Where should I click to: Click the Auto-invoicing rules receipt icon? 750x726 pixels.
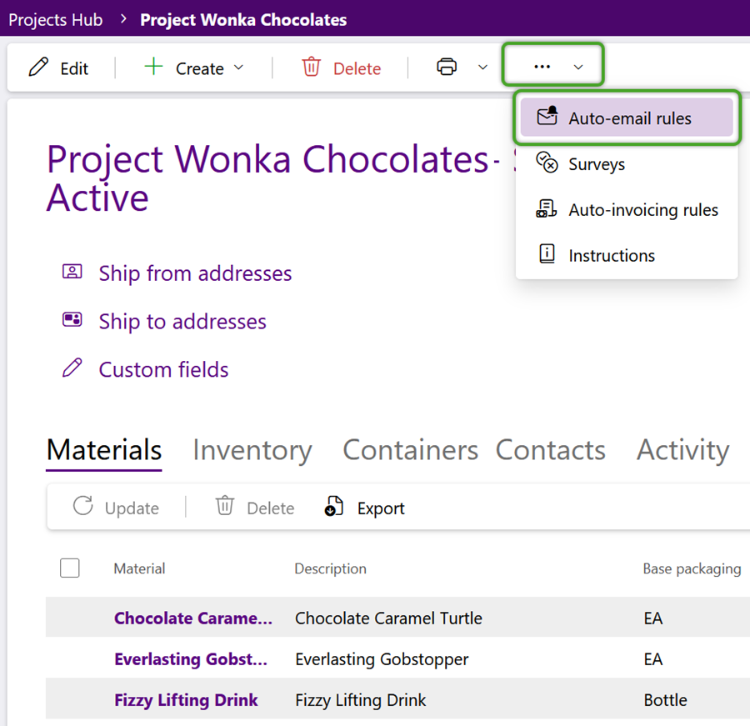coord(546,208)
